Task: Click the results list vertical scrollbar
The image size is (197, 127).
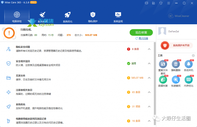Action: tap(155, 83)
